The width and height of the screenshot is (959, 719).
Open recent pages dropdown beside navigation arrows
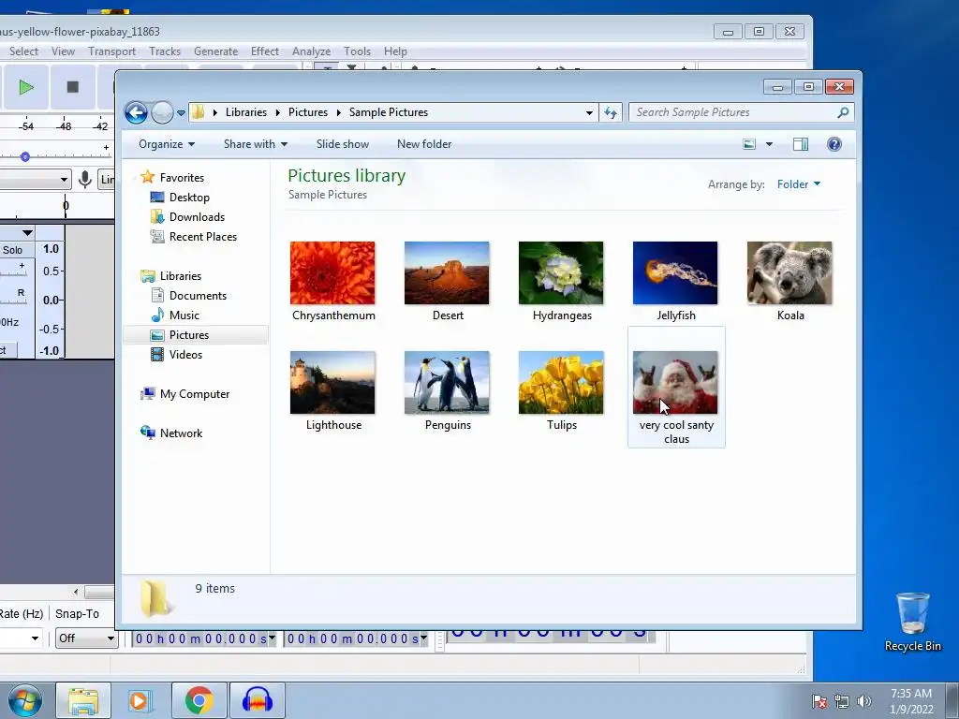(181, 113)
